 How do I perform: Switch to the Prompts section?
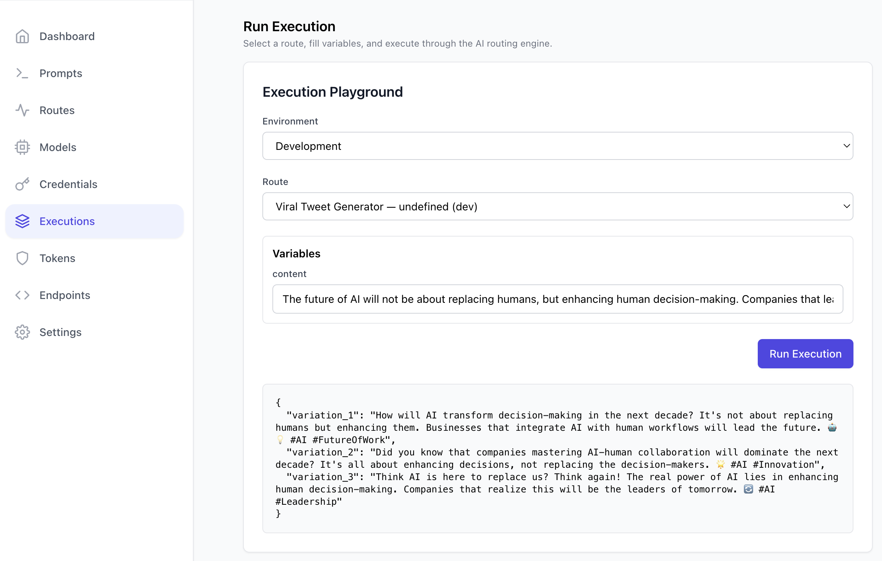pos(61,73)
